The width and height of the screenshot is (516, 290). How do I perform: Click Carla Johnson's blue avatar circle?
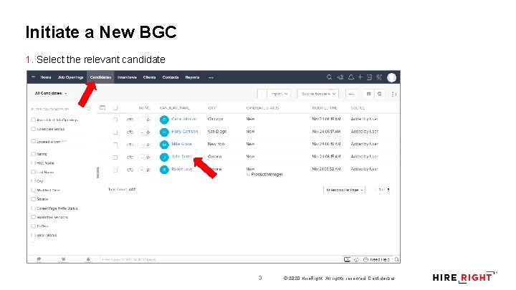(x=164, y=120)
